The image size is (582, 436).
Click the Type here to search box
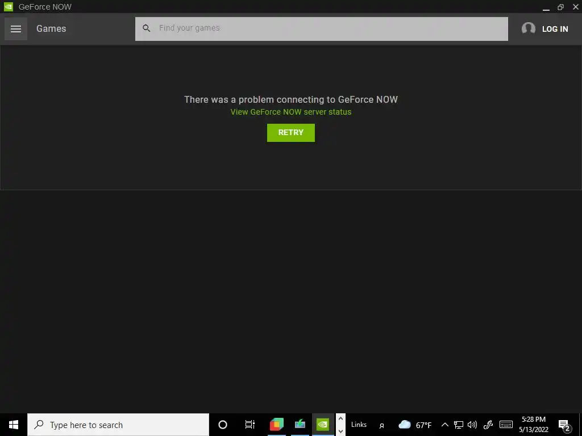118,425
